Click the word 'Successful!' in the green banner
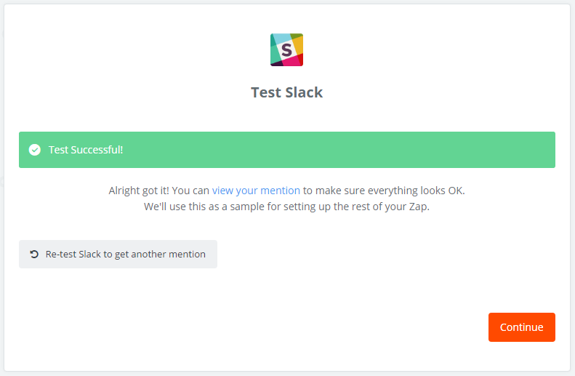This screenshot has height=376, width=575. tap(97, 150)
